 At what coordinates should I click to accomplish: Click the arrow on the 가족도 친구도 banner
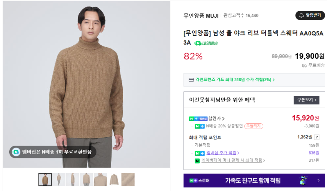tap(318, 181)
